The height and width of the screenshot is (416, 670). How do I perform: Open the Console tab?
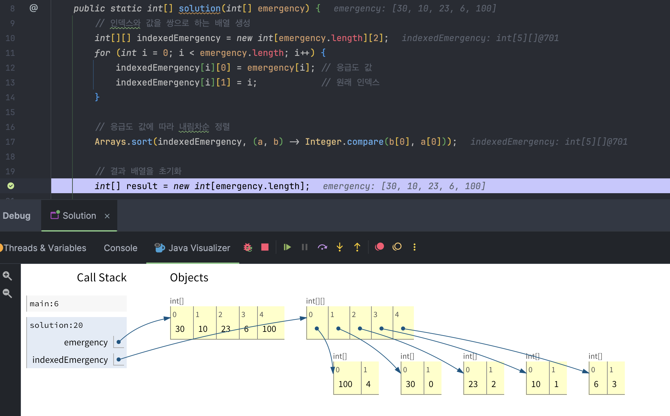click(x=120, y=248)
